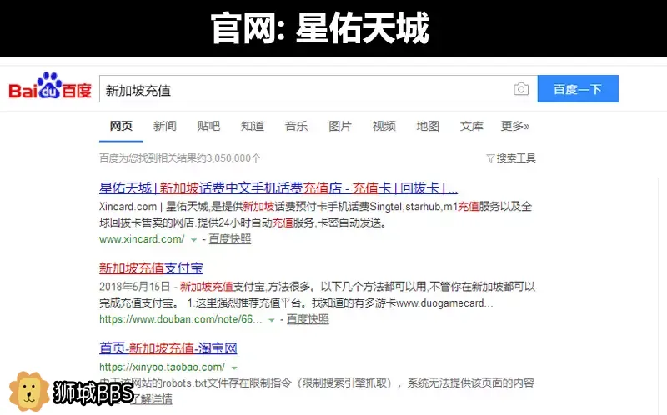Expand dropdown arrow after www.xincard.com/
Viewport: 667px width, 415px height.
click(193, 240)
